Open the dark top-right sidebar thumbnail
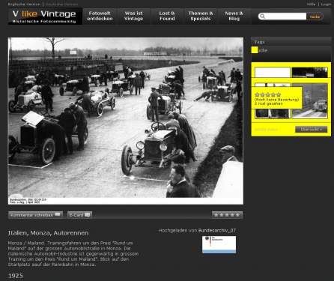The height and width of the screenshot is (281, 334). 309,72
